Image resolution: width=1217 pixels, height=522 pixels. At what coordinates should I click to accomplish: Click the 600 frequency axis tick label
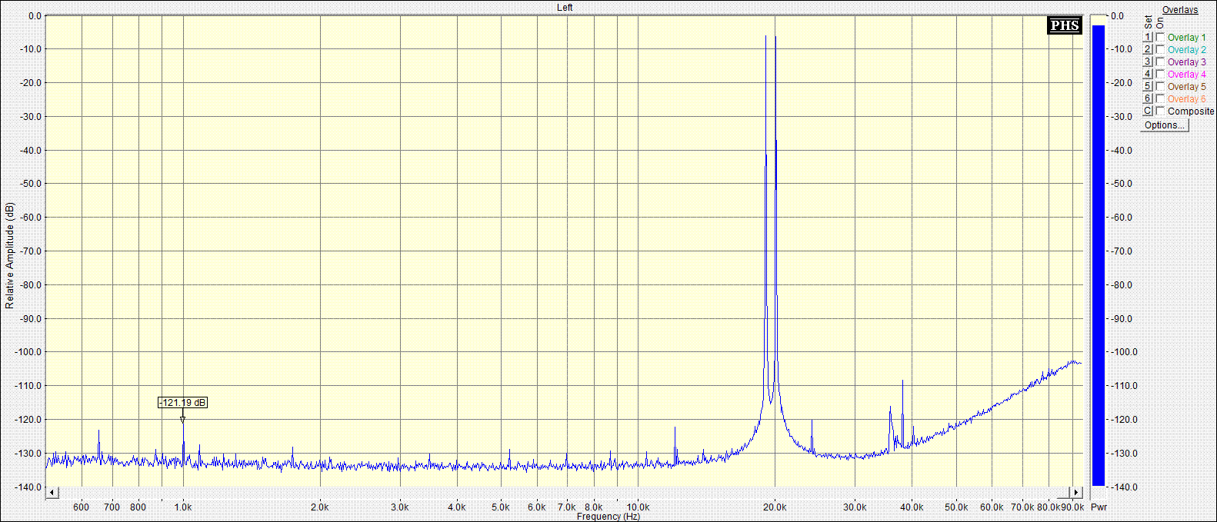click(x=81, y=507)
